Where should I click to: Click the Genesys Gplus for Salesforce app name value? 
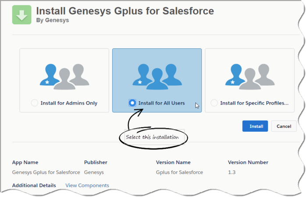(46, 172)
